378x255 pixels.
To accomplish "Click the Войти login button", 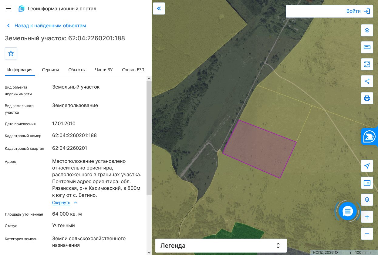I will (x=359, y=11).
